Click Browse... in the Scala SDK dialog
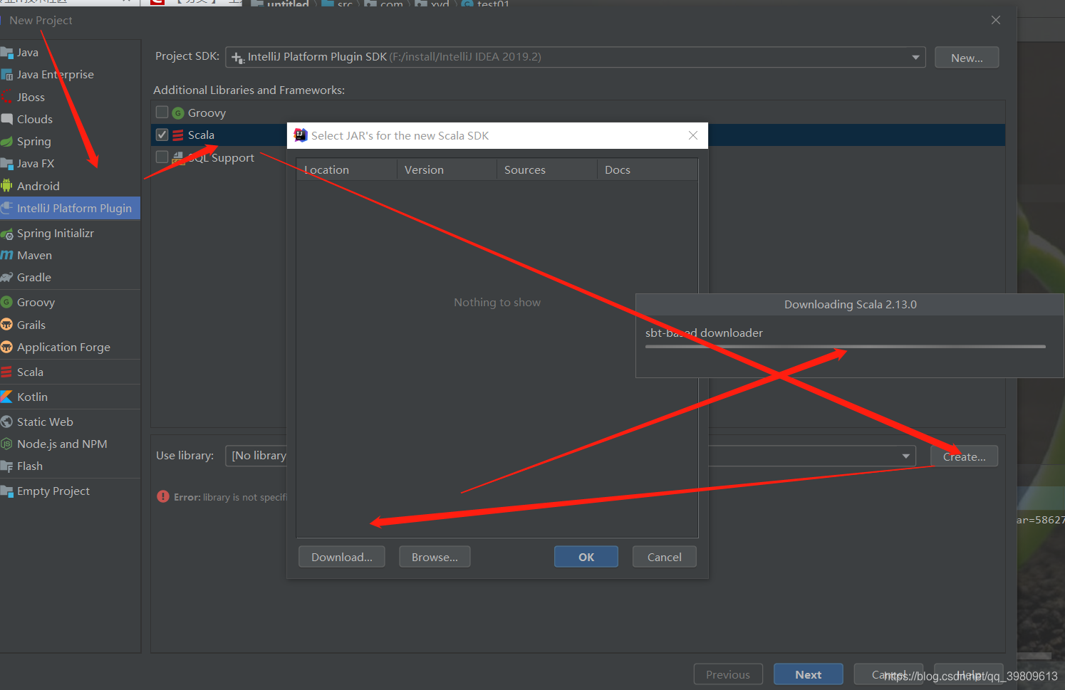 (x=435, y=557)
